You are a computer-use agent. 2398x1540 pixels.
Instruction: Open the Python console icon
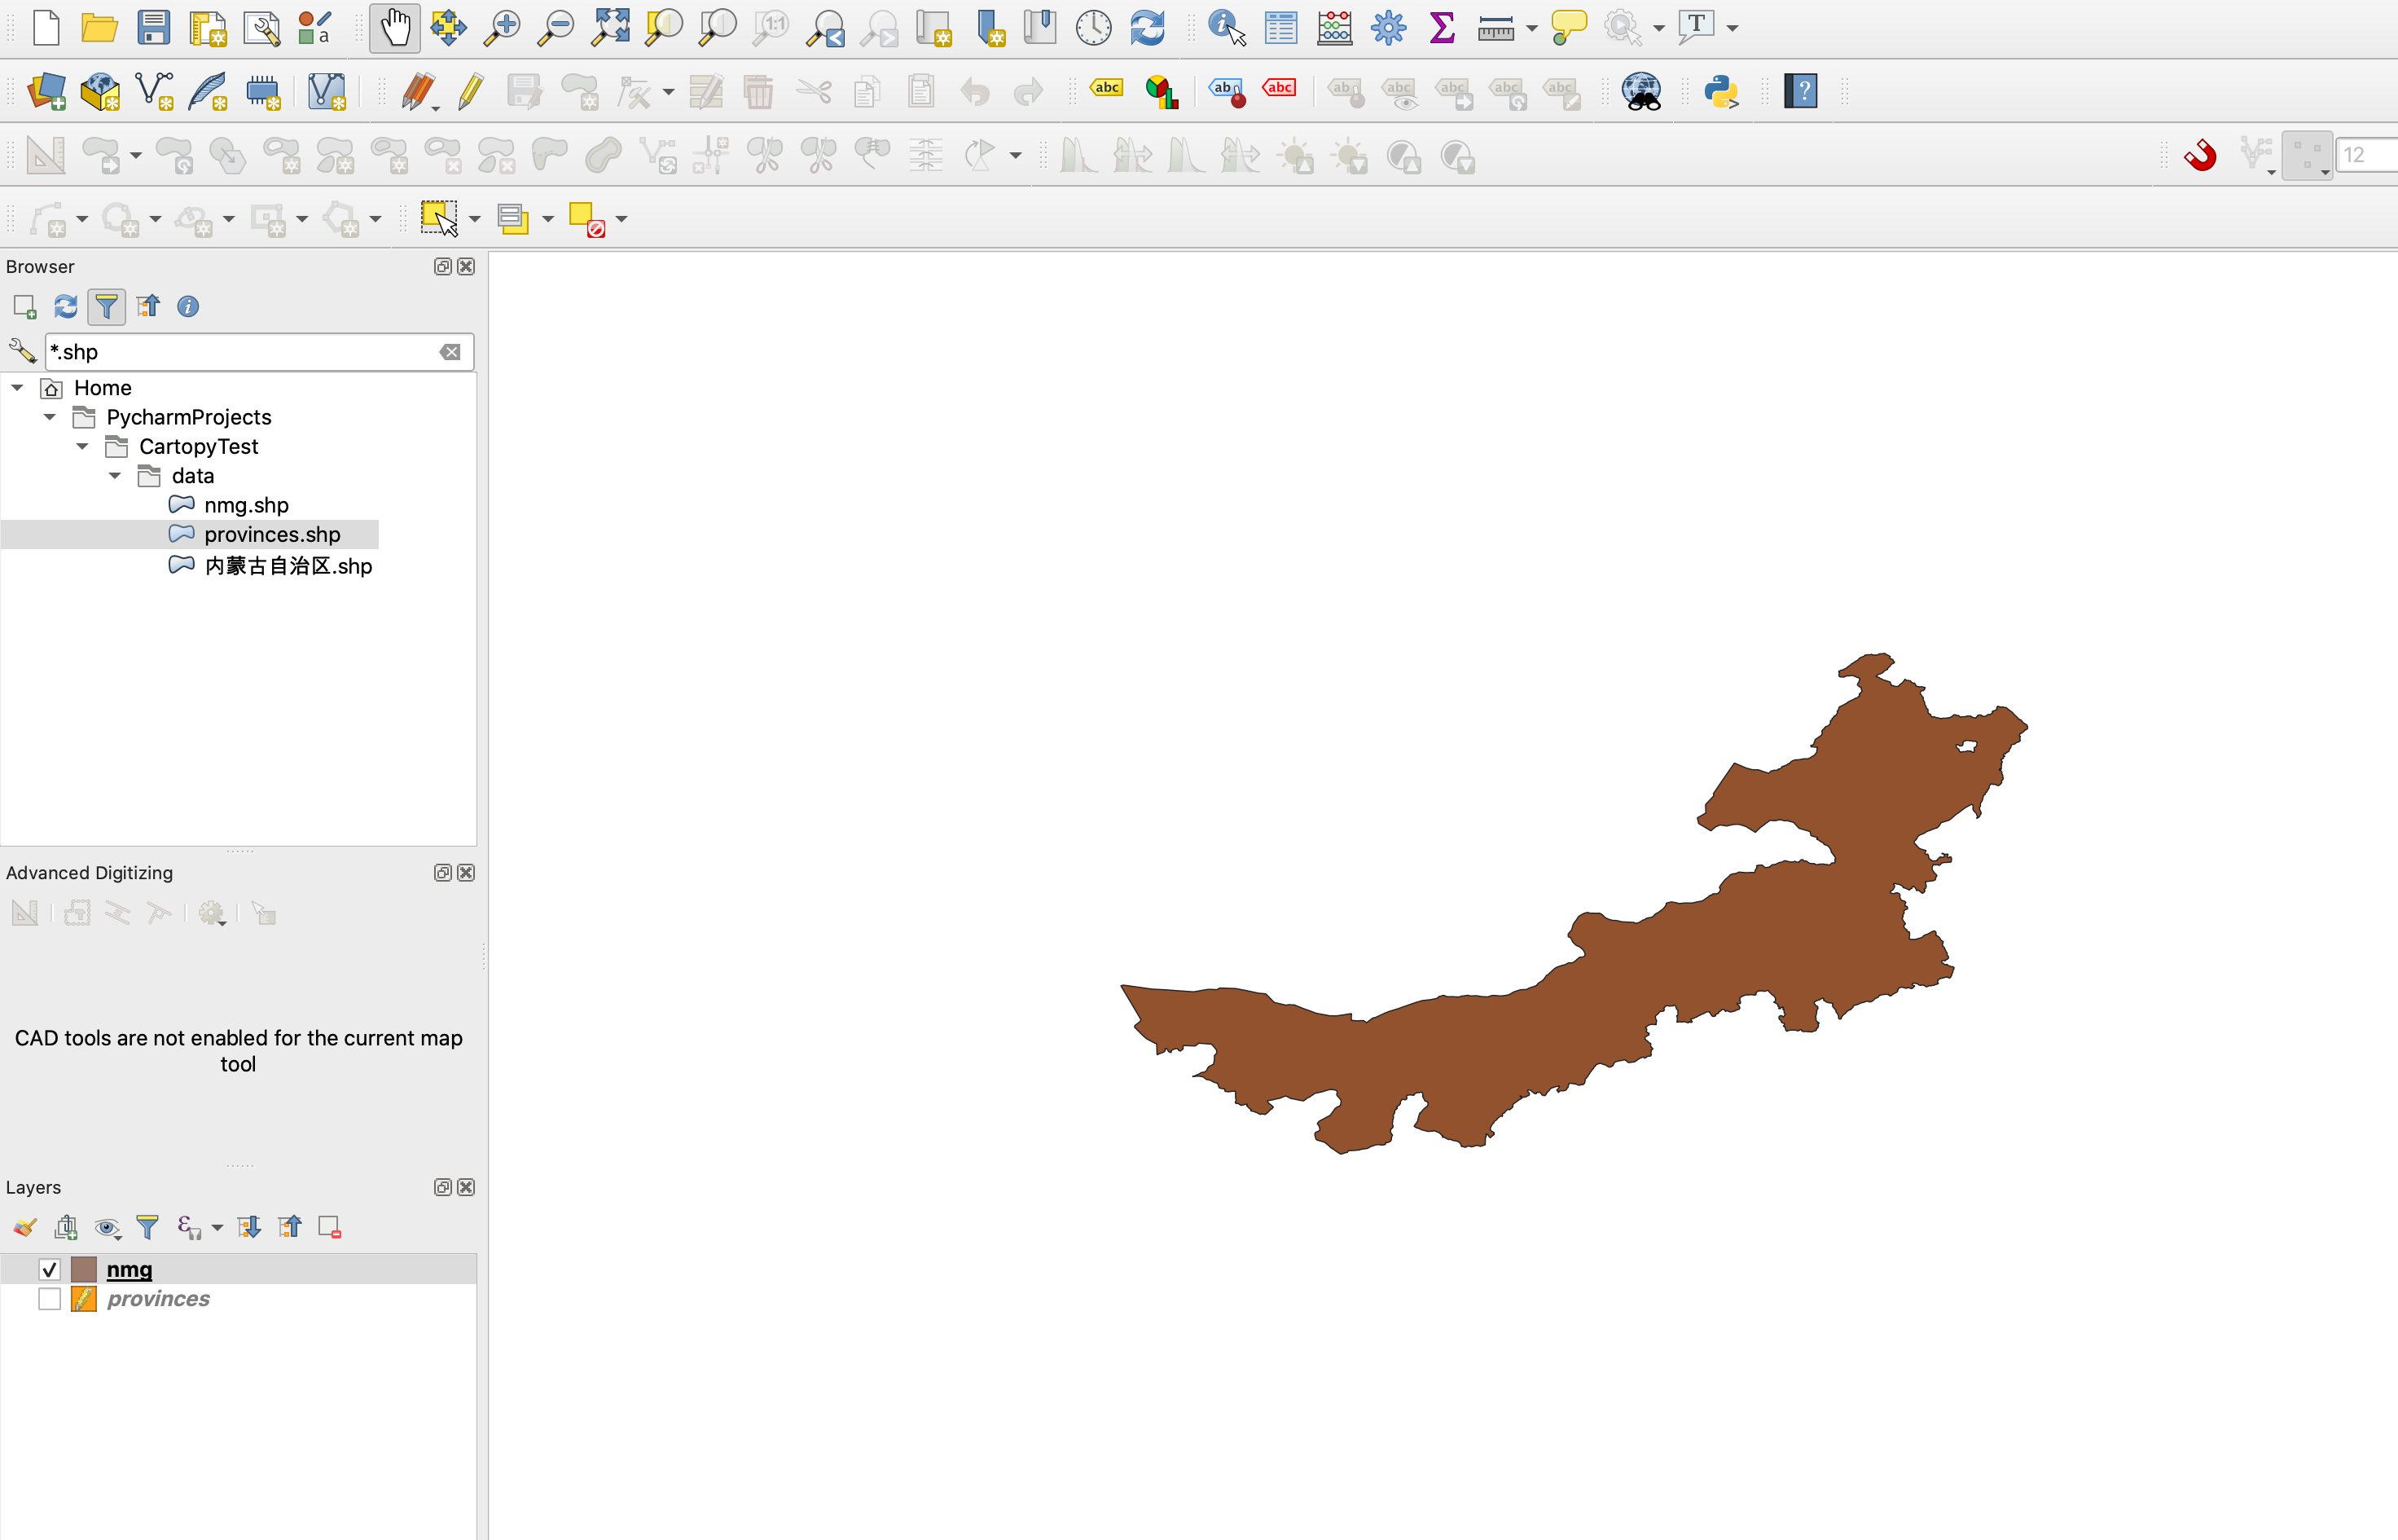pos(1721,92)
